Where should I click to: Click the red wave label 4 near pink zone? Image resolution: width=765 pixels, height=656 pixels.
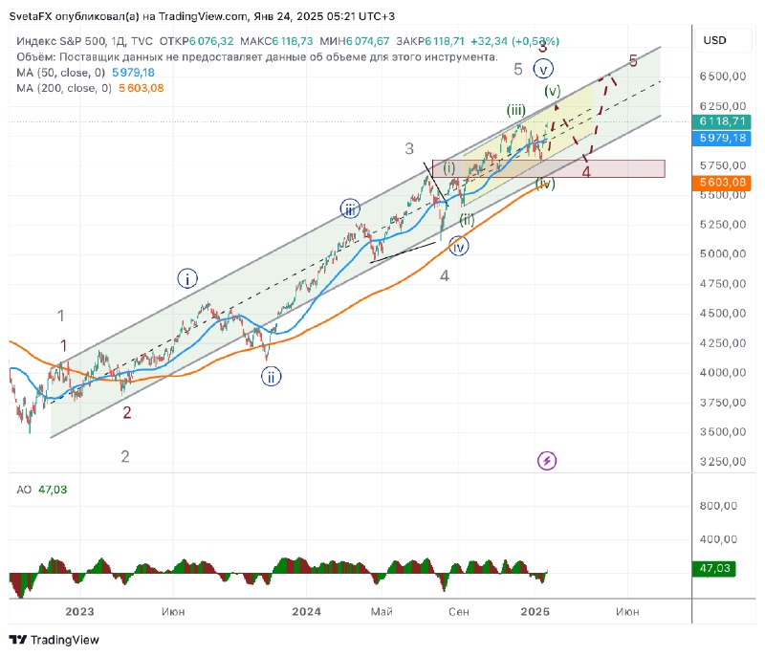click(x=586, y=172)
